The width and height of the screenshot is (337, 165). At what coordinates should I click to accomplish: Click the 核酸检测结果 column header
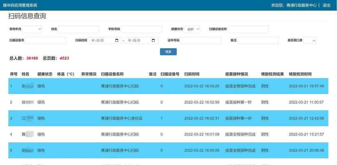(x=272, y=74)
